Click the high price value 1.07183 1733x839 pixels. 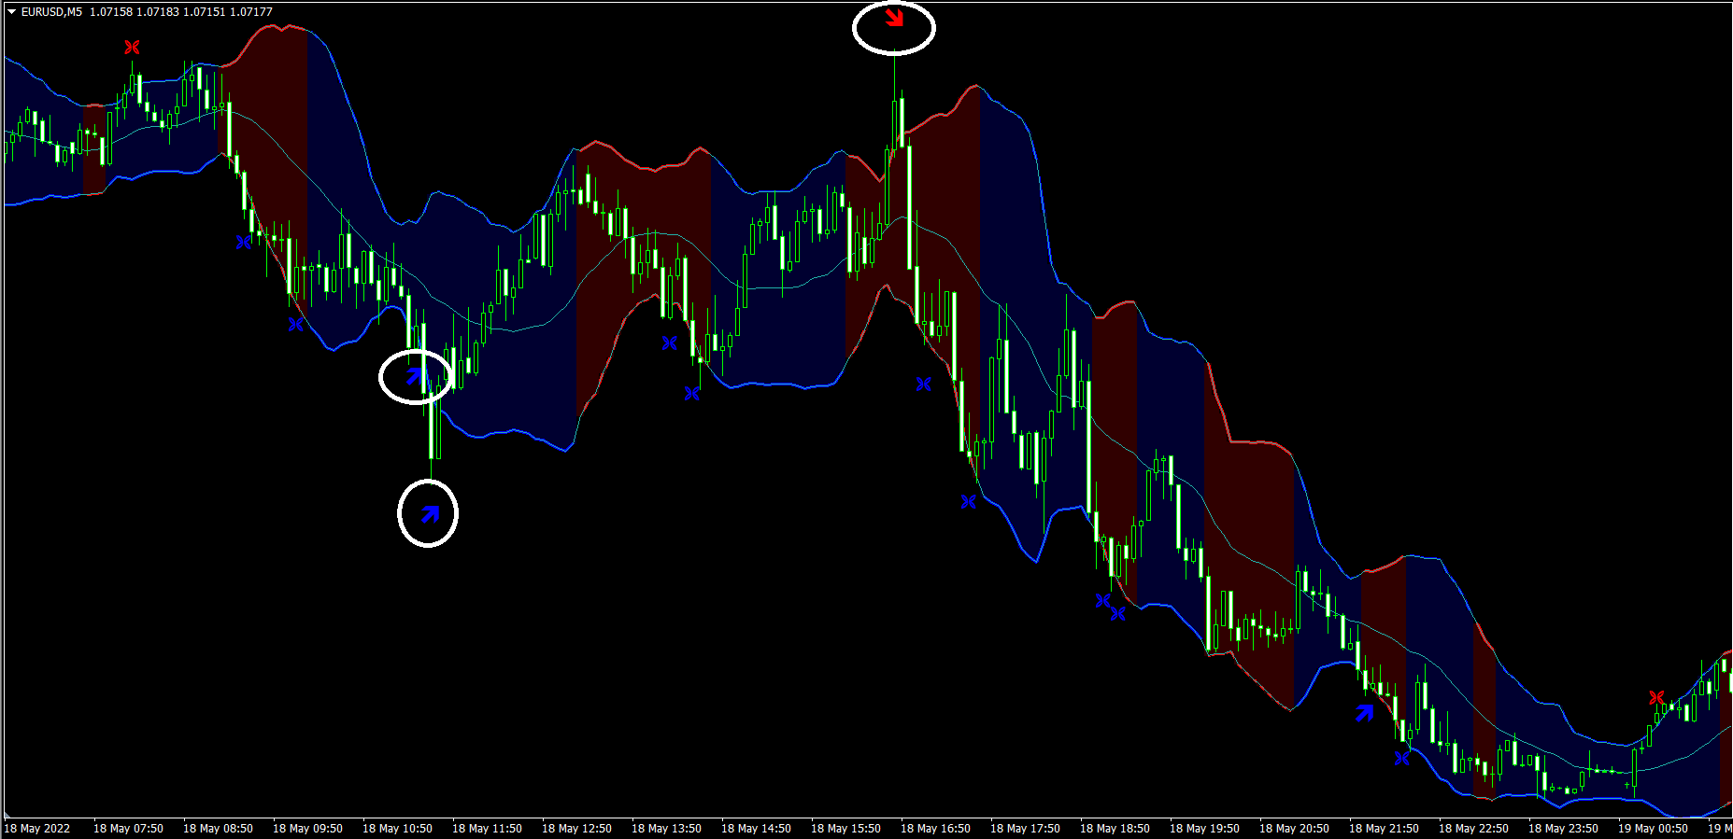coord(158,12)
